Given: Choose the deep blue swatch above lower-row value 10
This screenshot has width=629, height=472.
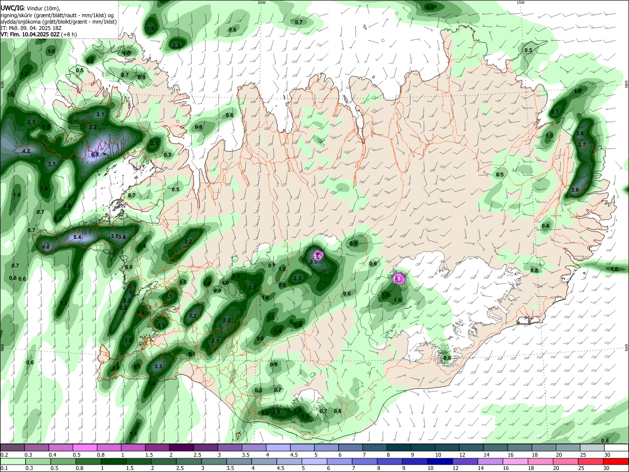Looking at the screenshot, I should point(439,461).
